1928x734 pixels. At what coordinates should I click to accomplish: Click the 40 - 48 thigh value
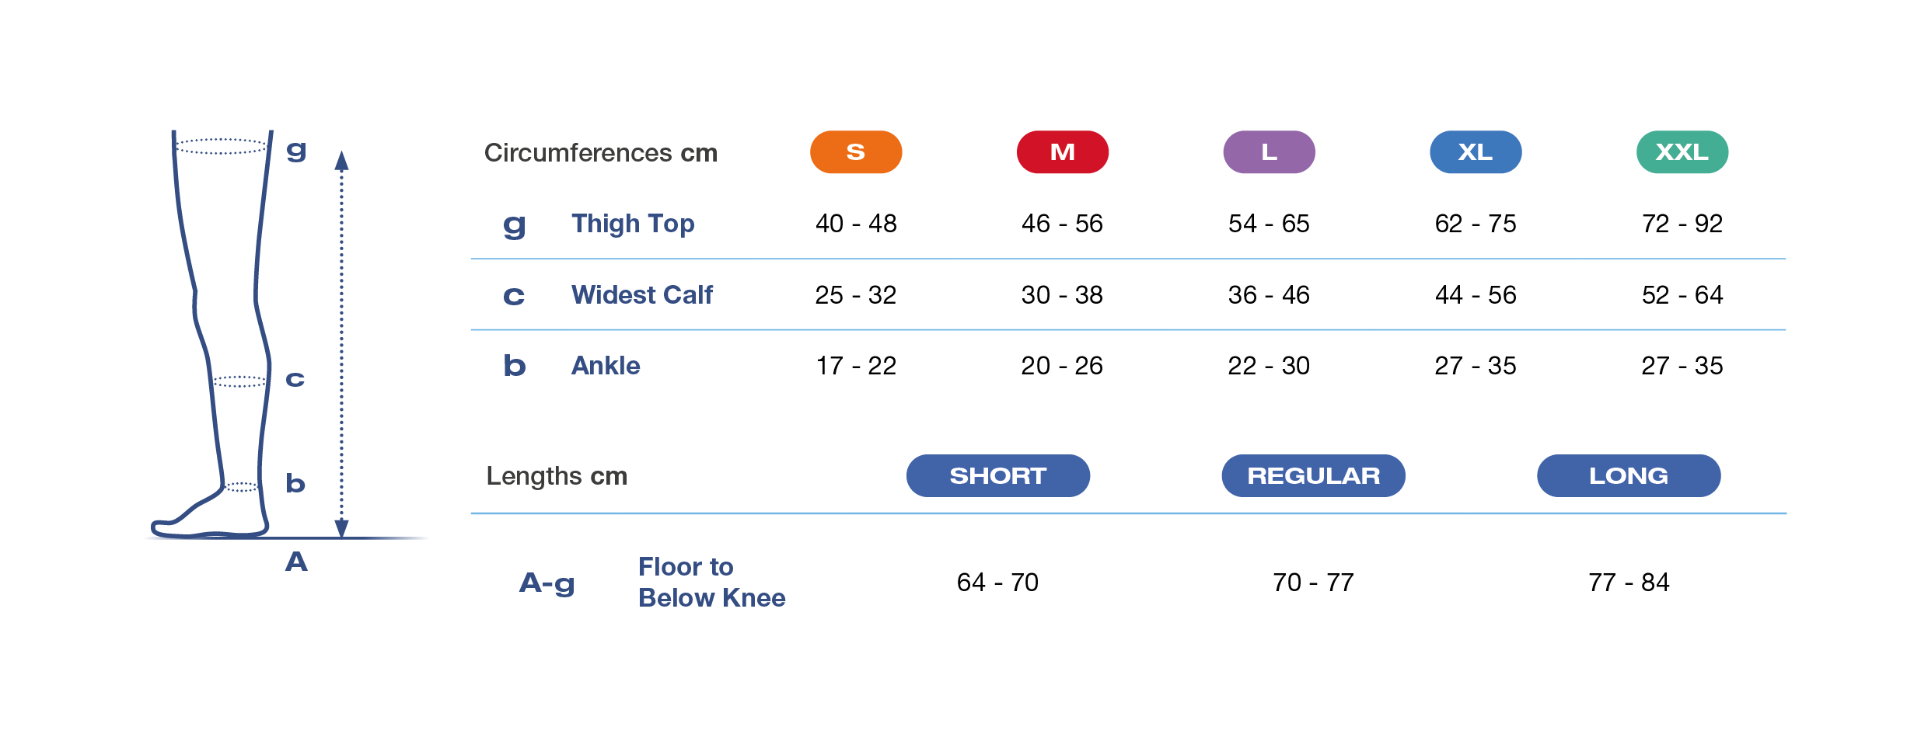point(856,224)
